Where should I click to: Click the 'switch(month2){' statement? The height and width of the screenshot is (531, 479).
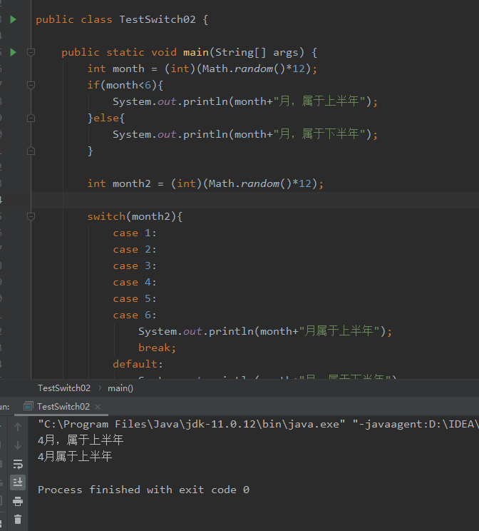[135, 216]
